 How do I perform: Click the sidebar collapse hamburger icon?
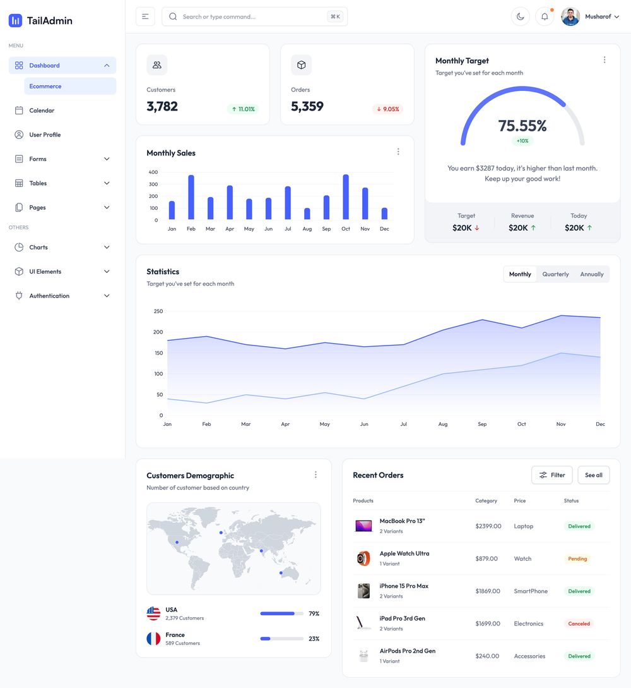(145, 16)
